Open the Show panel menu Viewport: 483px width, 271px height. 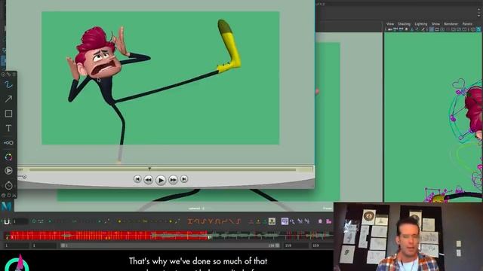coord(435,24)
